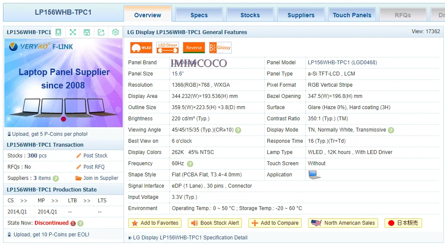Screen dimensions: 445x245
Task: Click the Post Stock link
Action: pyautogui.click(x=95, y=156)
